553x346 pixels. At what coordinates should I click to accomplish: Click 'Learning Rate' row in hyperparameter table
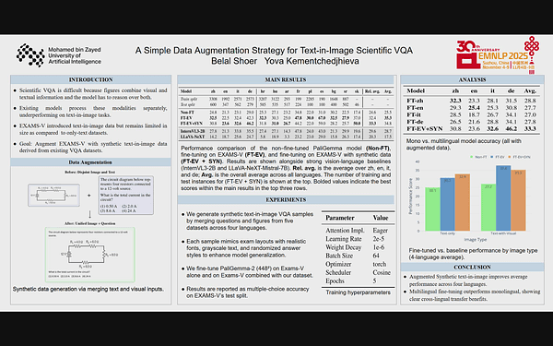358,239
